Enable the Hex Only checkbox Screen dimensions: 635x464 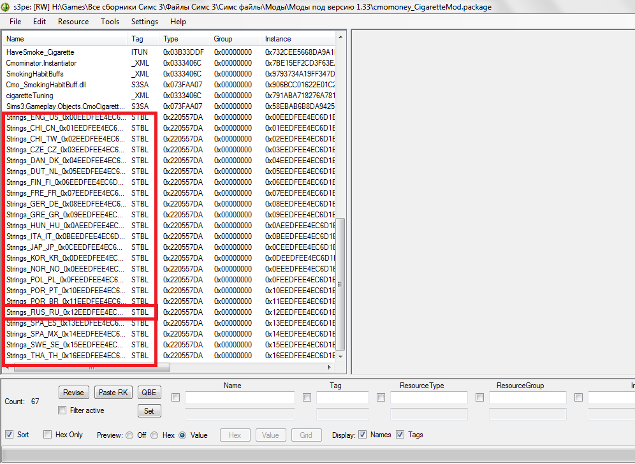tap(48, 435)
